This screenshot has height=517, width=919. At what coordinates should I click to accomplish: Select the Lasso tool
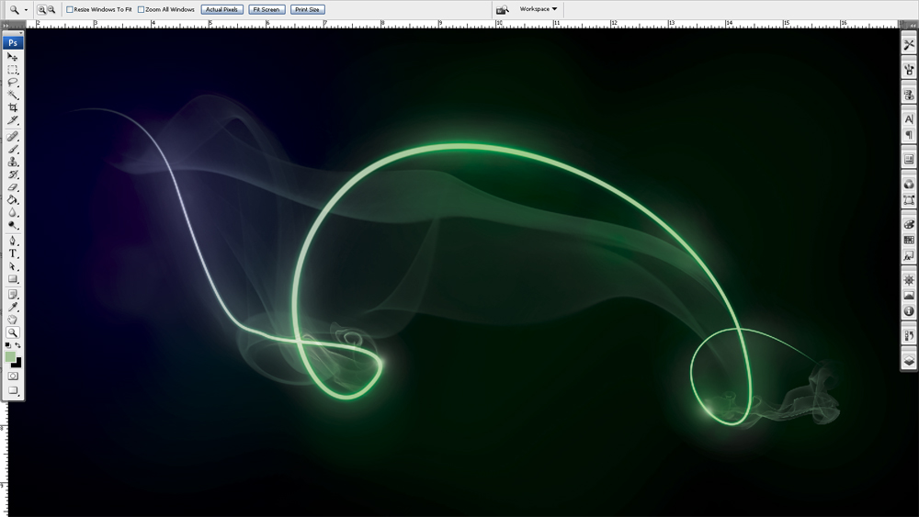(12, 83)
